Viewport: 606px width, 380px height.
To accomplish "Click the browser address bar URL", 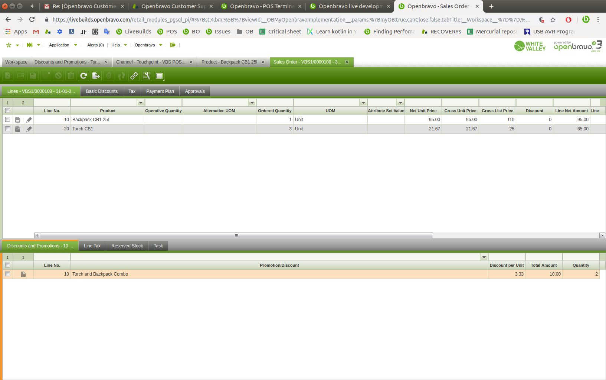I will pos(291,20).
